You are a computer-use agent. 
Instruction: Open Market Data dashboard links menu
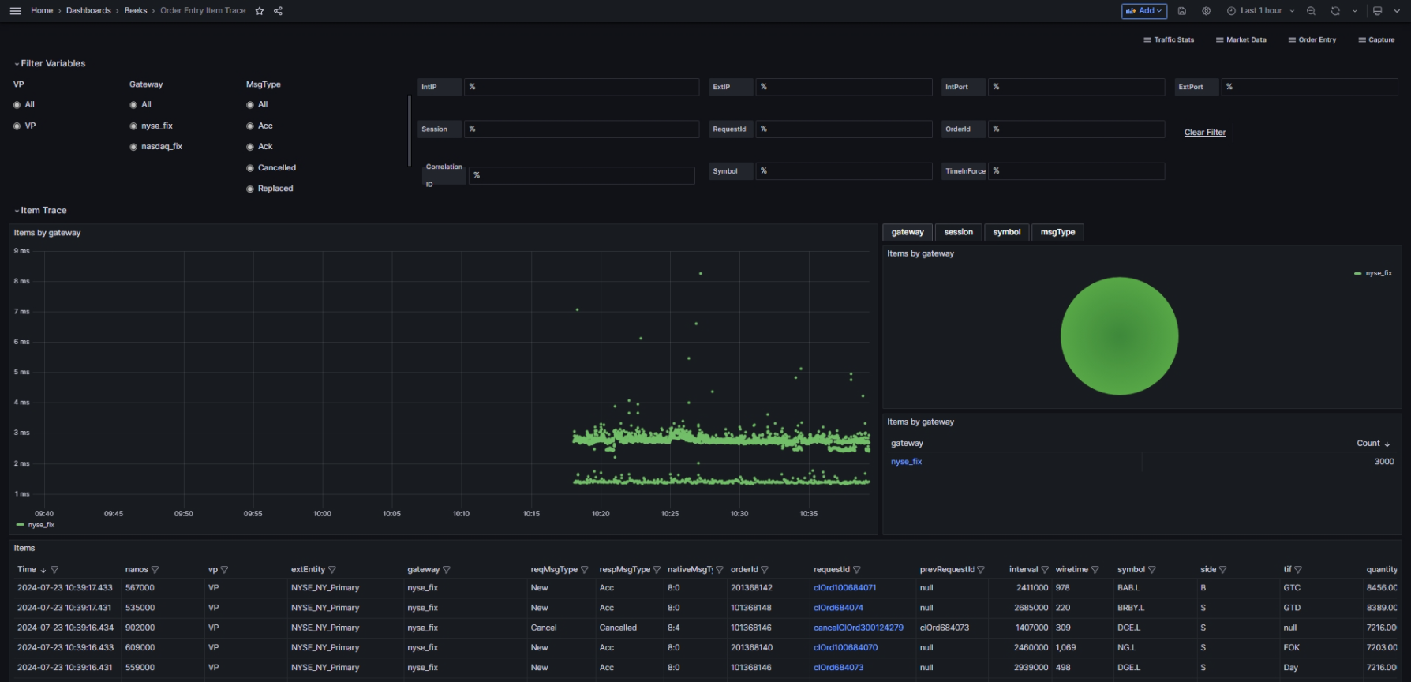pos(1241,40)
